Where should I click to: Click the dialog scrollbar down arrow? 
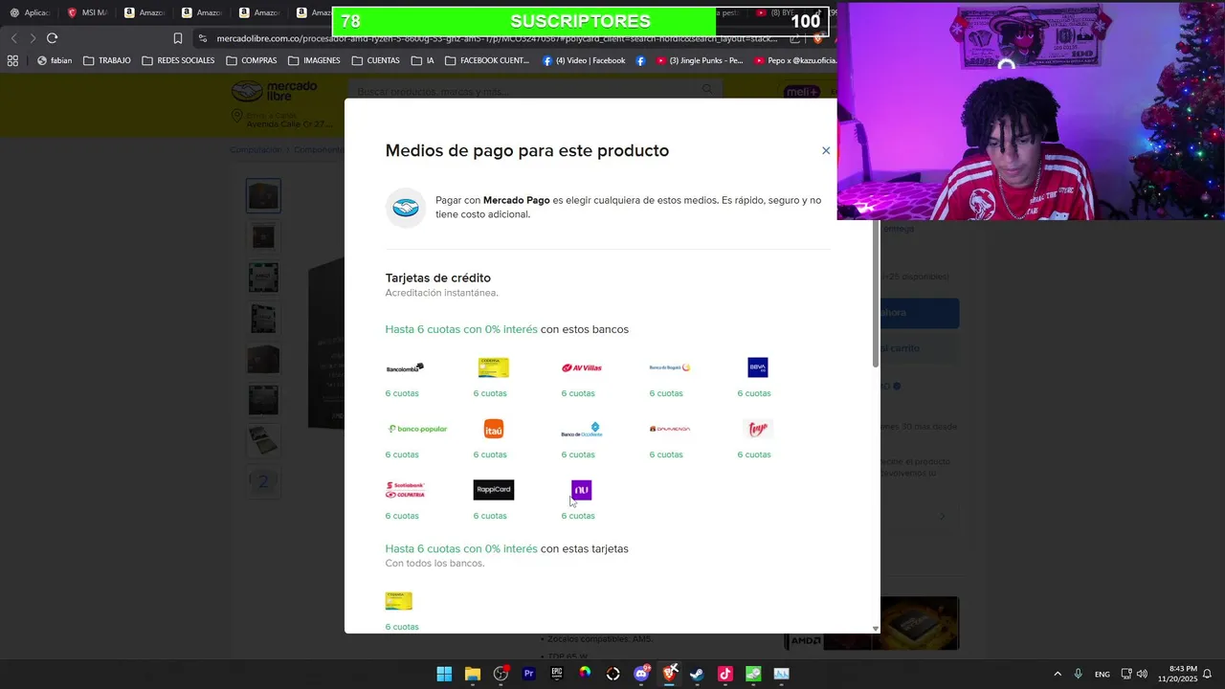click(876, 629)
